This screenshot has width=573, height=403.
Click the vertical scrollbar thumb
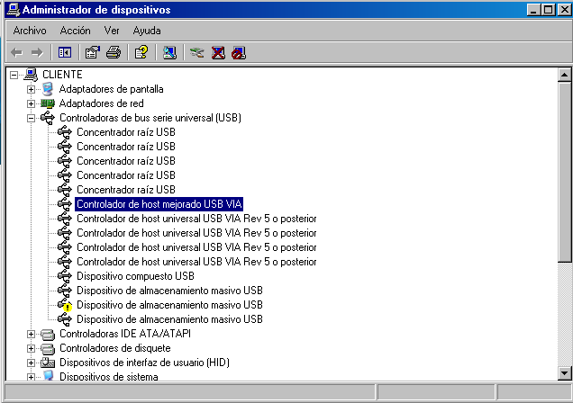(565, 172)
